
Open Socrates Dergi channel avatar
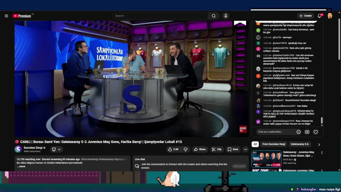pyautogui.click(x=18, y=149)
